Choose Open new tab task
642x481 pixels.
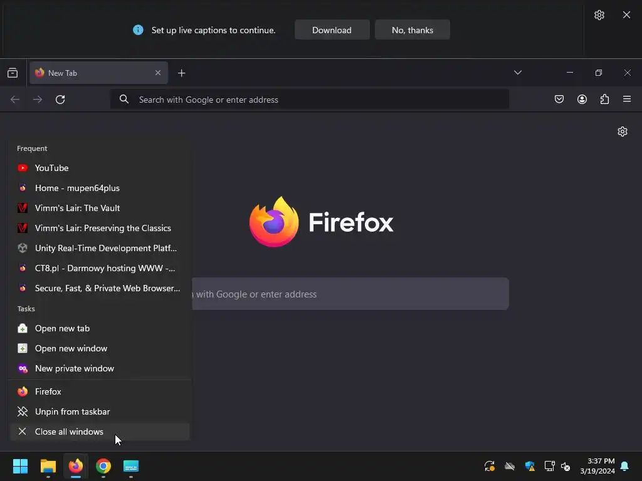pos(100,328)
